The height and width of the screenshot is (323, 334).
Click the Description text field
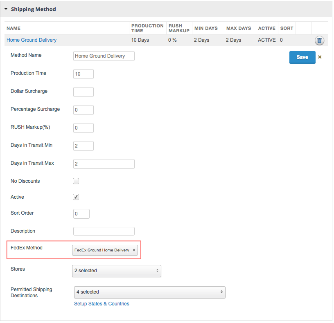point(104,231)
